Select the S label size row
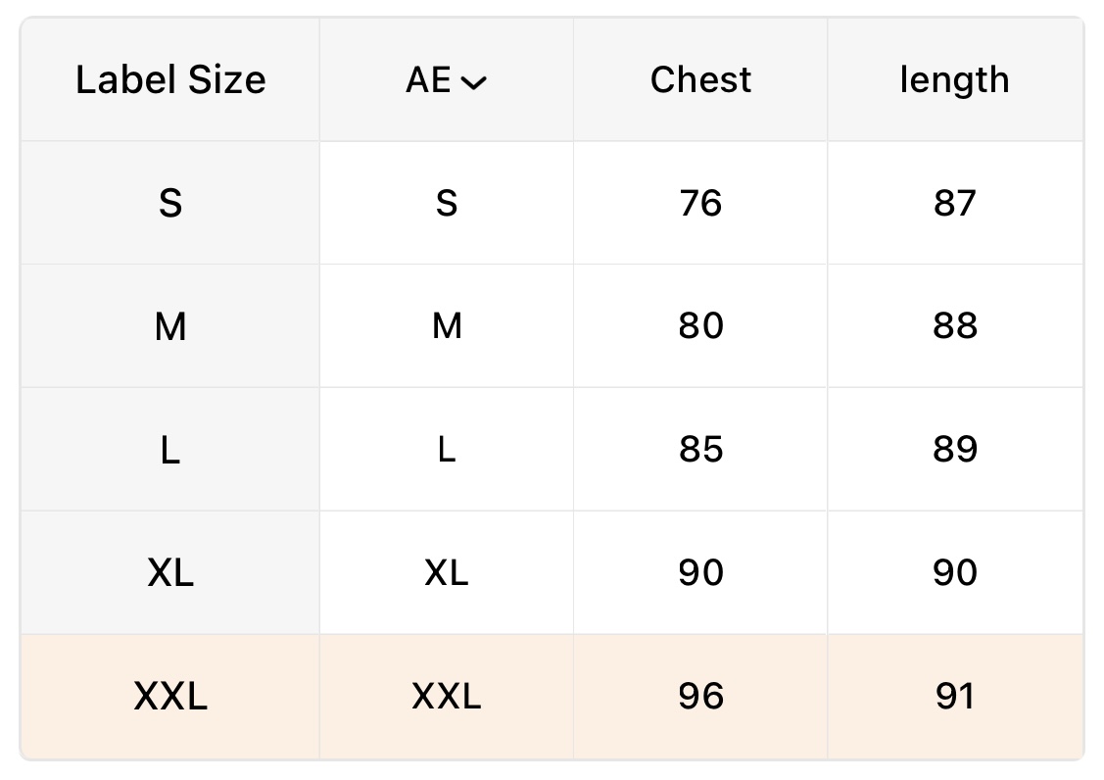The height and width of the screenshot is (780, 1104). point(170,203)
